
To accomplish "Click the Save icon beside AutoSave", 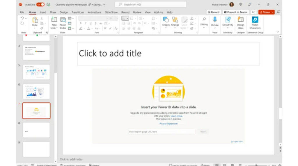I will pyautogui.click(x=49, y=4).
